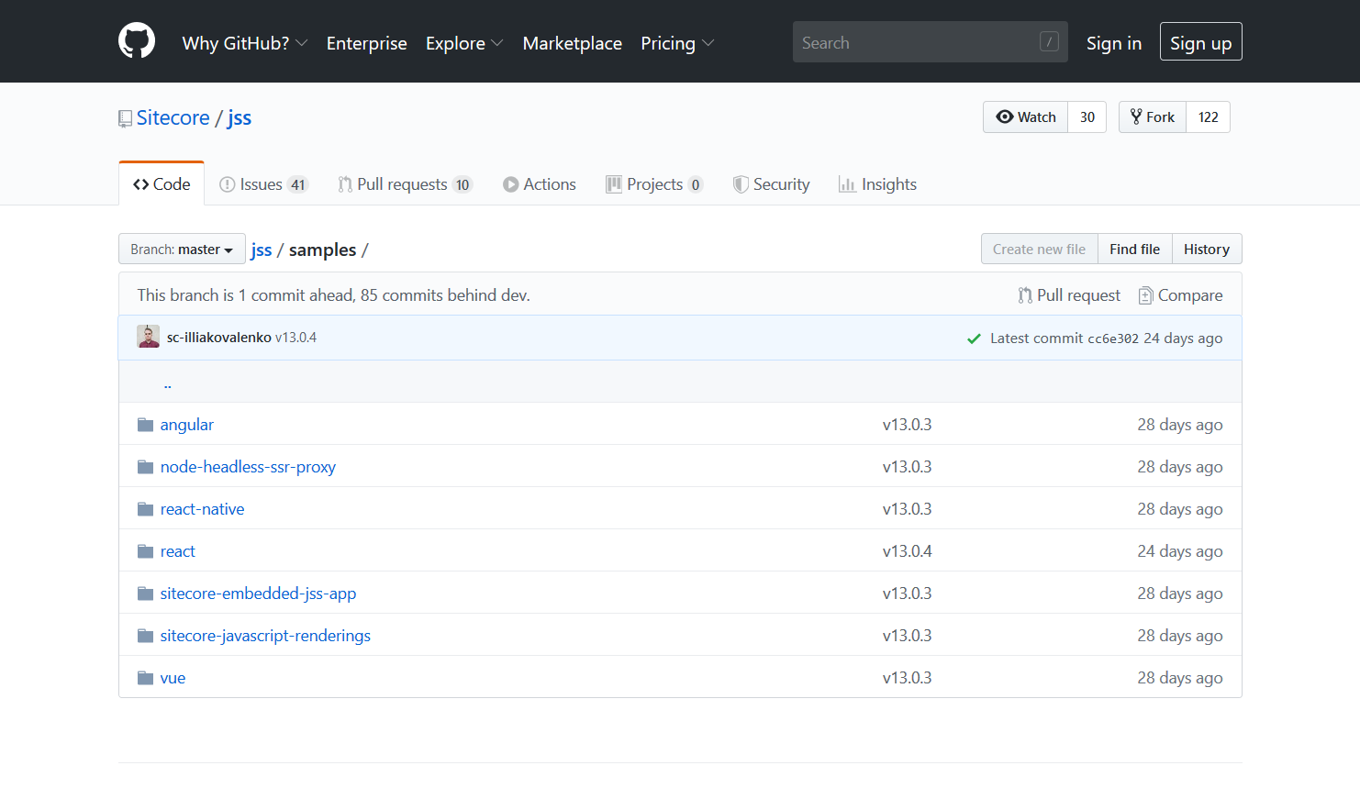Image resolution: width=1360 pixels, height=799 pixels.
Task: Click sc-illiakovalenko's avatar image
Action: click(x=148, y=337)
